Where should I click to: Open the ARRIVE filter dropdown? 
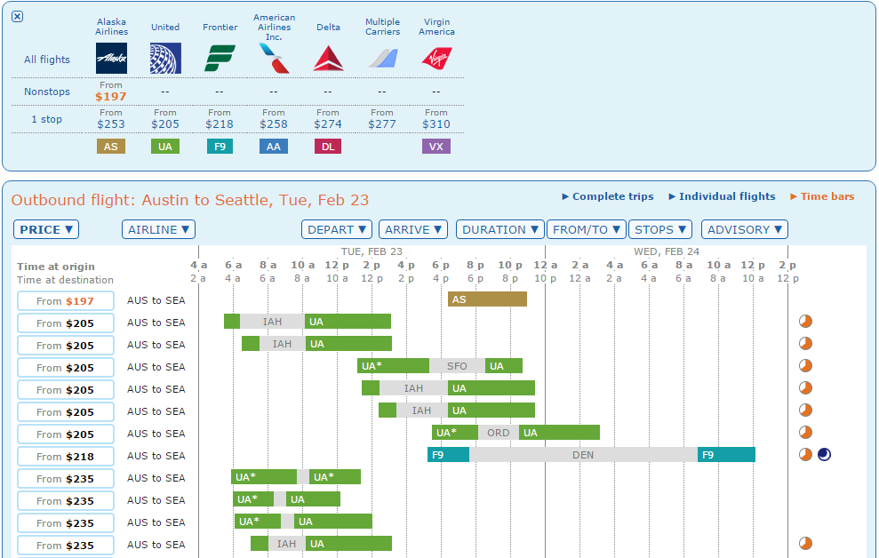coord(413,230)
